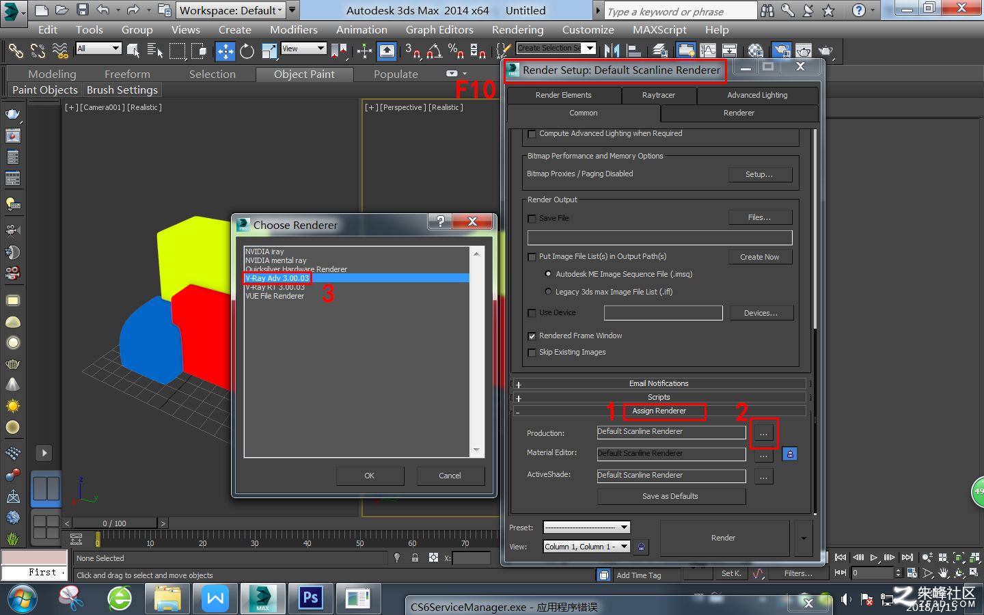
Task: Enable the Use Device checkbox
Action: [x=532, y=313]
